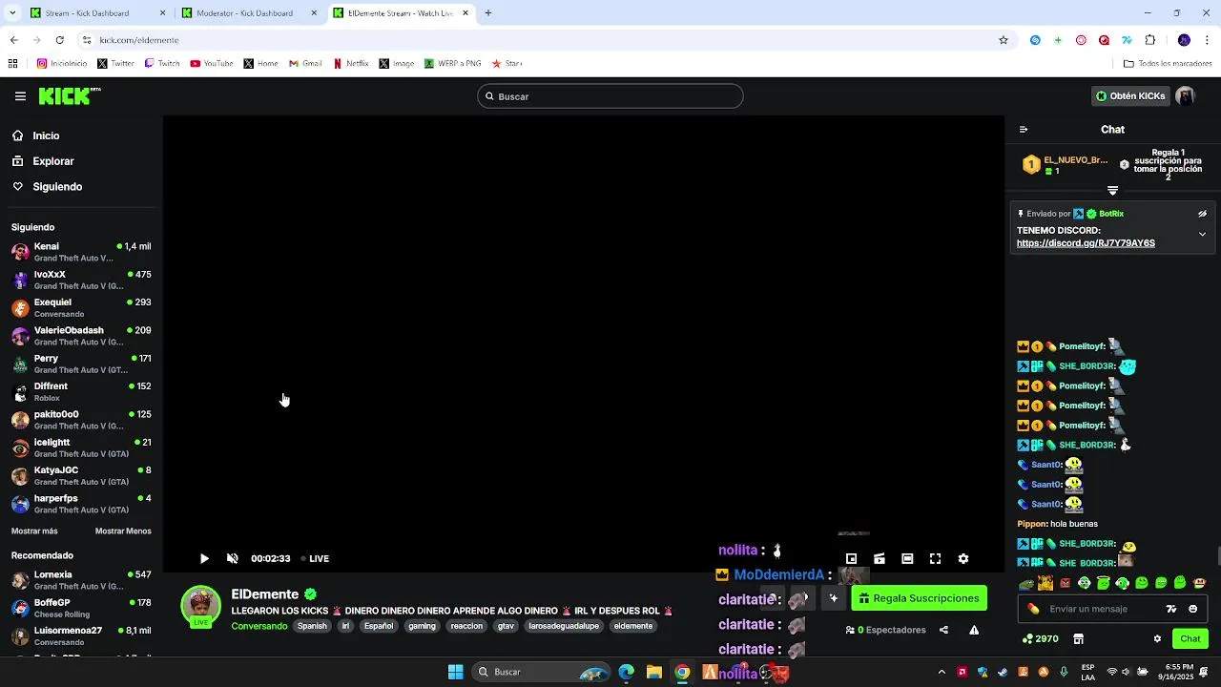Click Regala Suscripciones button
Screen dimensions: 1221x687
click(919, 598)
